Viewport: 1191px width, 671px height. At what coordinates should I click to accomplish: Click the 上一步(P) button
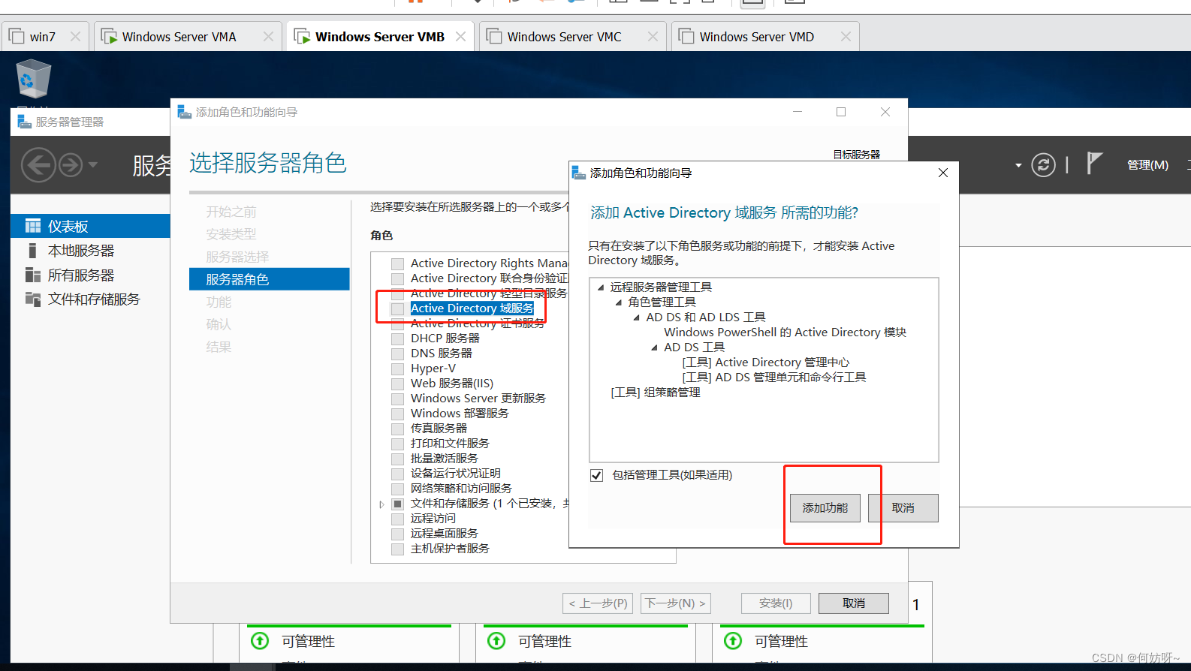click(598, 603)
